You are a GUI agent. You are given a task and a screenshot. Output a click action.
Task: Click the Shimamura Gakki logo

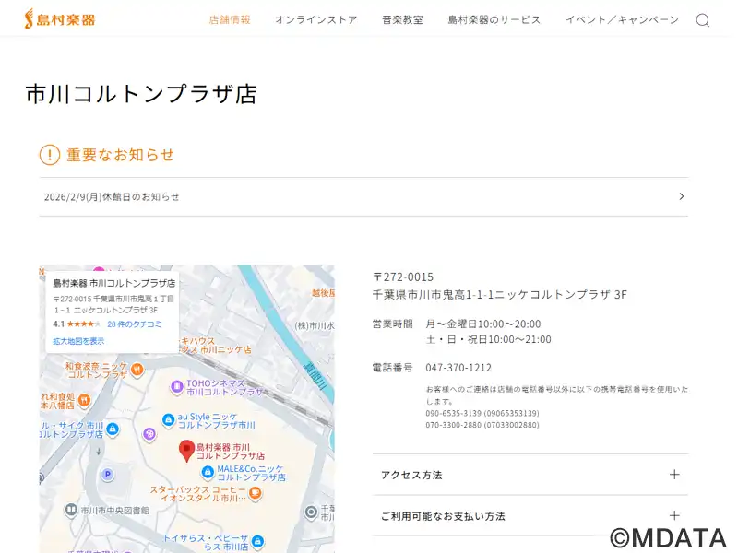(60, 18)
